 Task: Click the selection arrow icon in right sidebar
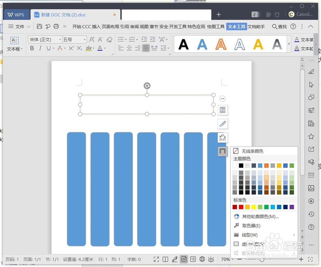(311, 84)
